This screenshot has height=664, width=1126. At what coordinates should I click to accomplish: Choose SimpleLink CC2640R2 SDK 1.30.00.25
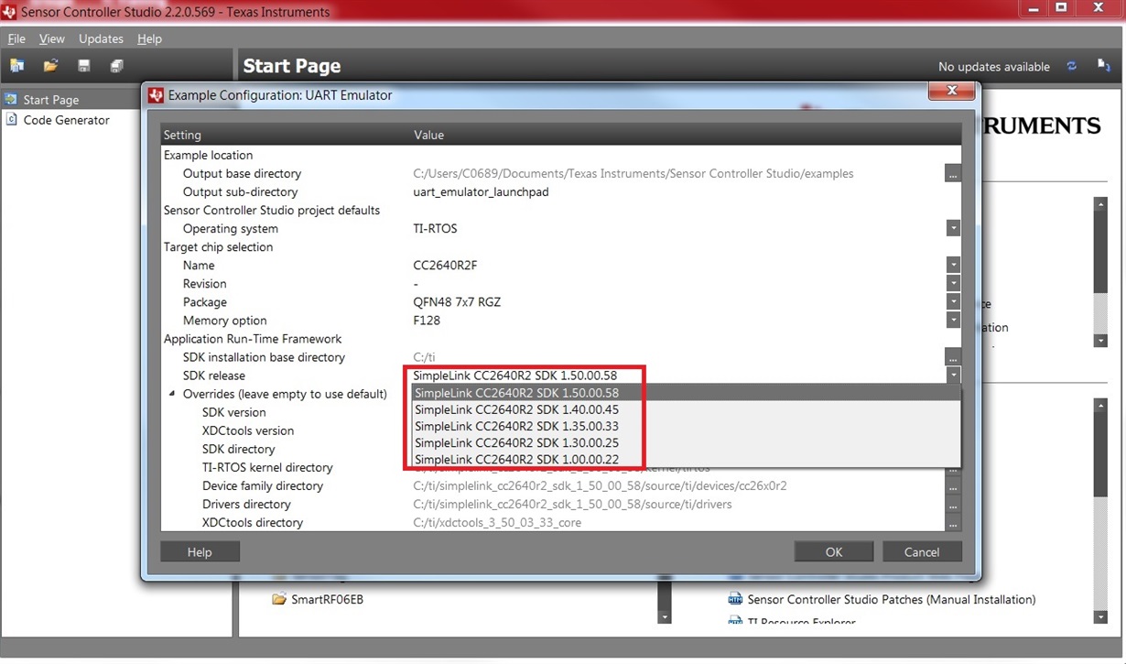pos(686,442)
